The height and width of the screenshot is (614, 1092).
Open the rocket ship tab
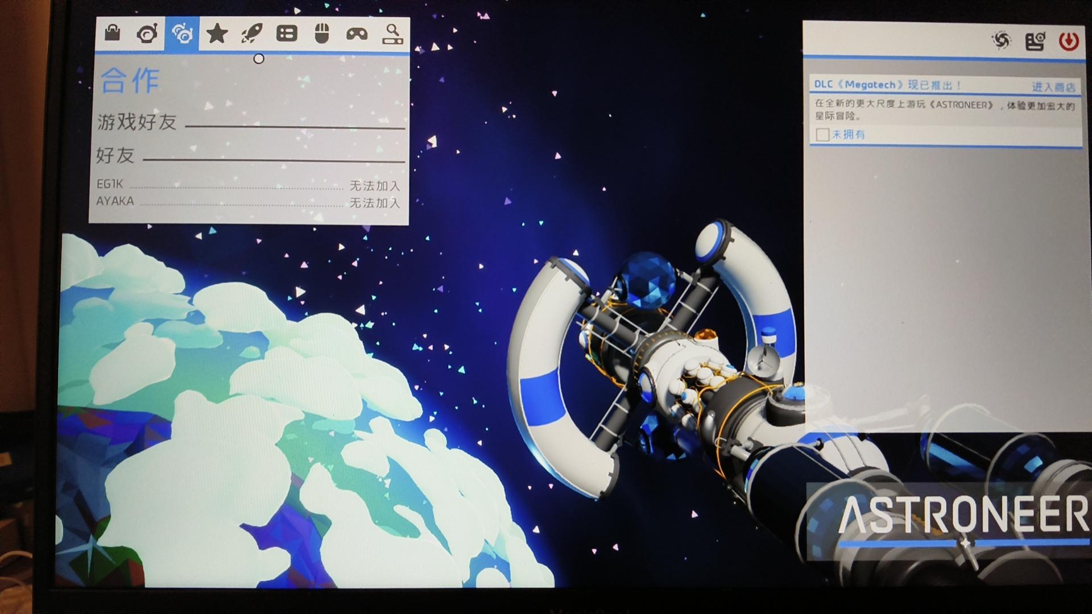click(x=251, y=34)
